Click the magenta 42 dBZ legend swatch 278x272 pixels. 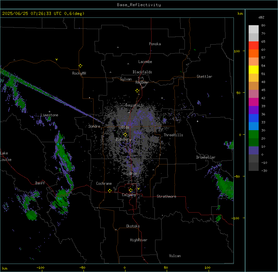[253, 102]
